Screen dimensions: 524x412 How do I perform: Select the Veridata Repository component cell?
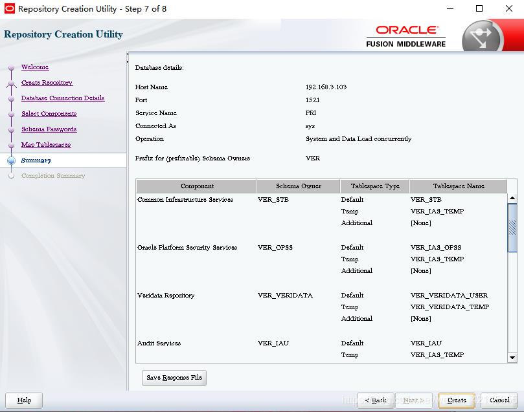[166, 295]
